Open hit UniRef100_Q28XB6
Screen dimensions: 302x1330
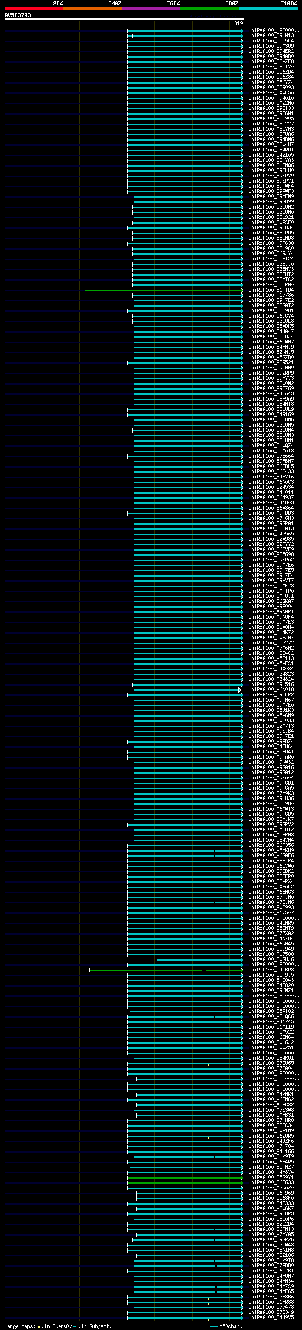pyautogui.click(x=270, y=1297)
